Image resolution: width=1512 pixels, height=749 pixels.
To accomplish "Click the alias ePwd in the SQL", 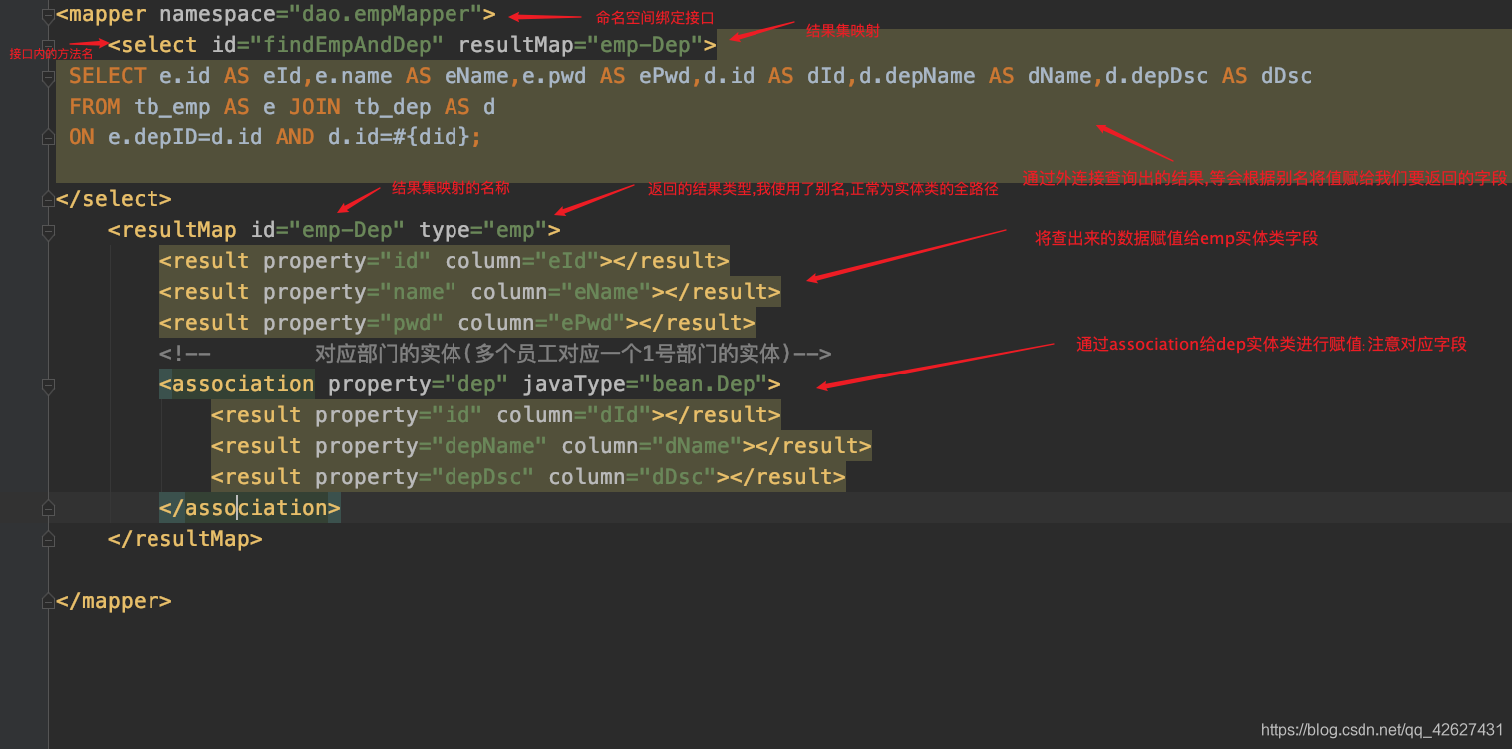I will (665, 76).
